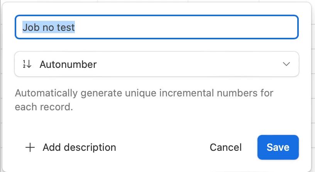The width and height of the screenshot is (315, 172).
Task: Click the chevron arrow in field type selector
Action: (x=286, y=64)
